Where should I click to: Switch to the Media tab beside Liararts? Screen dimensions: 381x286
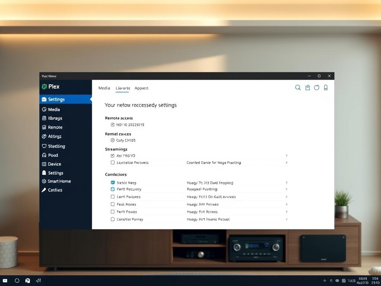click(x=104, y=88)
